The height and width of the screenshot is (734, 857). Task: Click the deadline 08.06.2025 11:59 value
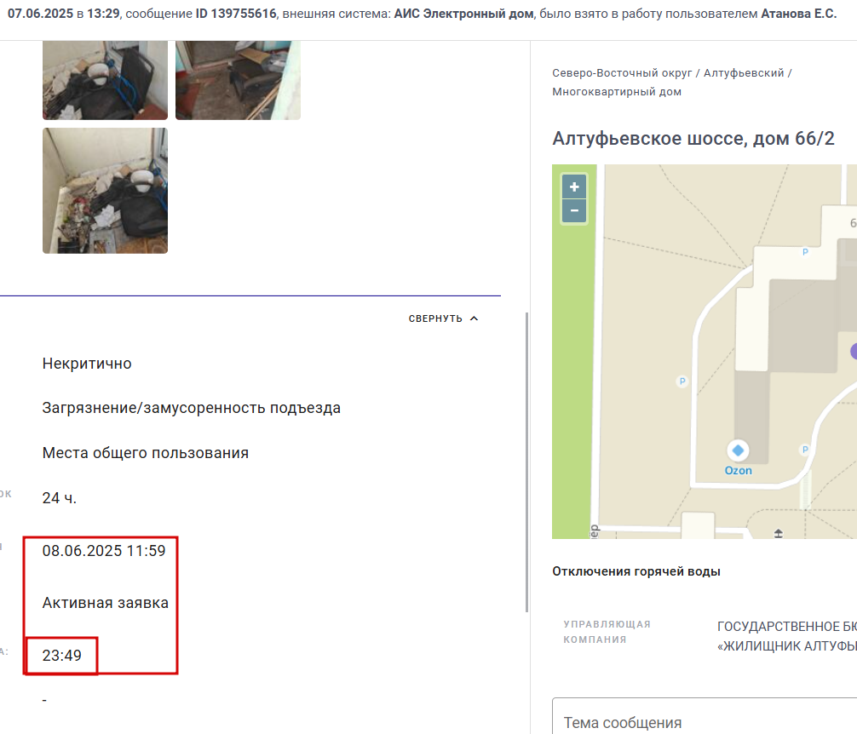[104, 550]
